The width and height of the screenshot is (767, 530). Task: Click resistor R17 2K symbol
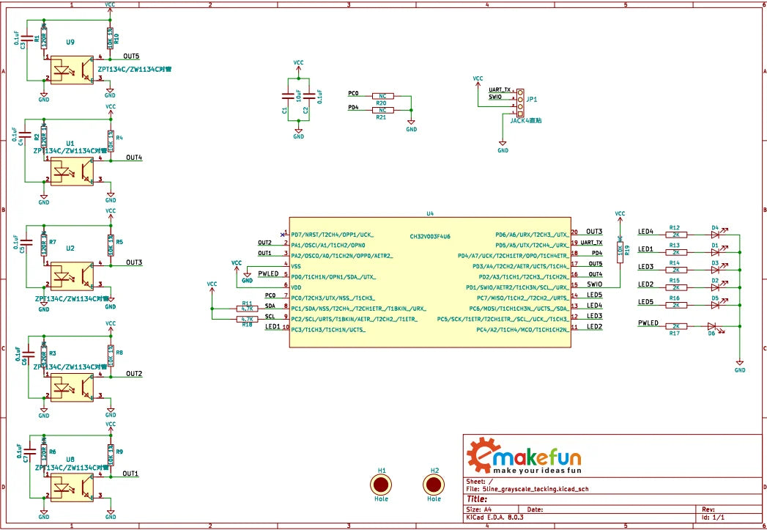pyautogui.click(x=676, y=326)
